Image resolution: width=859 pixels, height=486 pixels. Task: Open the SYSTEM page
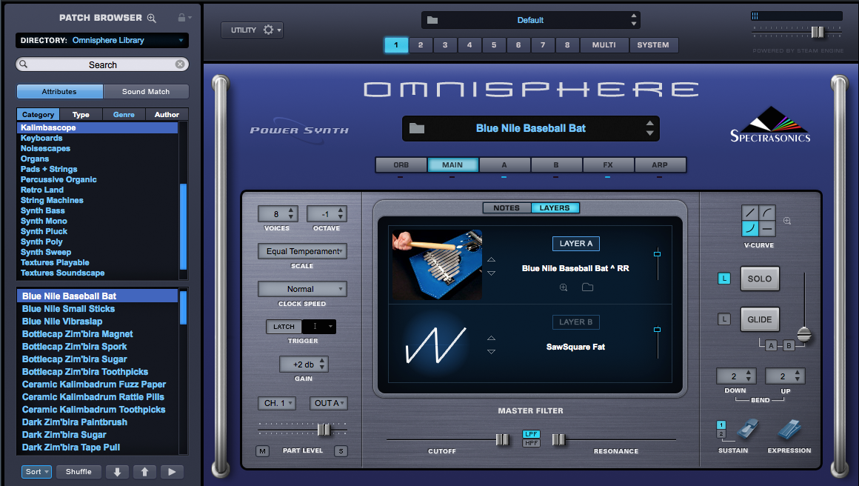click(x=653, y=45)
